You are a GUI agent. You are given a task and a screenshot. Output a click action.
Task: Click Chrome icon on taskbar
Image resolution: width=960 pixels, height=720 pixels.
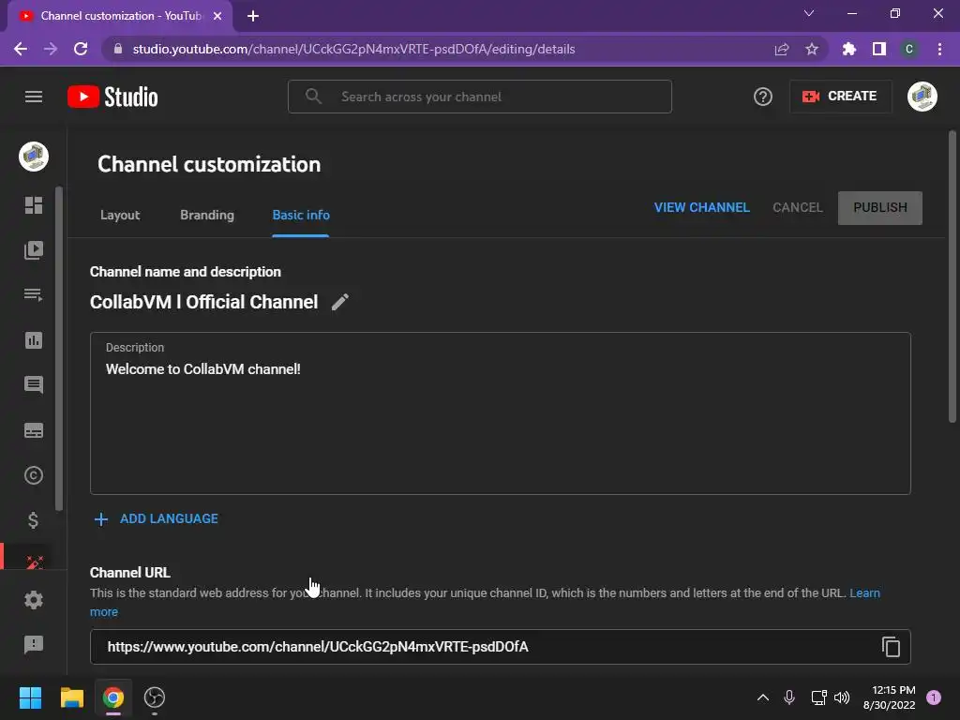coord(113,697)
